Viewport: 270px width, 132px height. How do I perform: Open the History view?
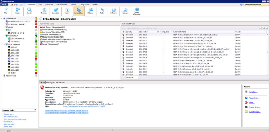click(x=67, y=11)
